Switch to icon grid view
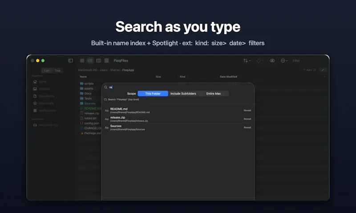The image size is (356, 213). 82,60
